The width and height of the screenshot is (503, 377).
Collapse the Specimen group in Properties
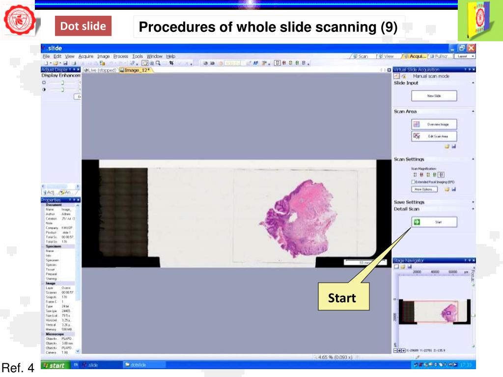point(43,246)
